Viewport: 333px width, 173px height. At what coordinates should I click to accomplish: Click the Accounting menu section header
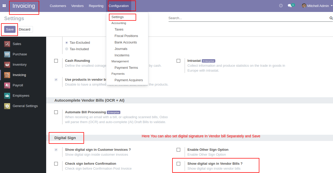119,23
